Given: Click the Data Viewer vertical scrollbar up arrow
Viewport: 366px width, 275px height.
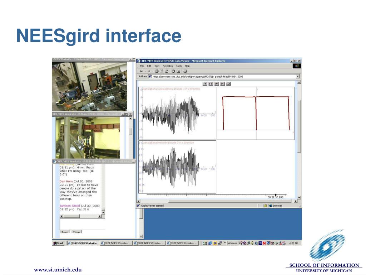Looking at the screenshot, I should [299, 82].
